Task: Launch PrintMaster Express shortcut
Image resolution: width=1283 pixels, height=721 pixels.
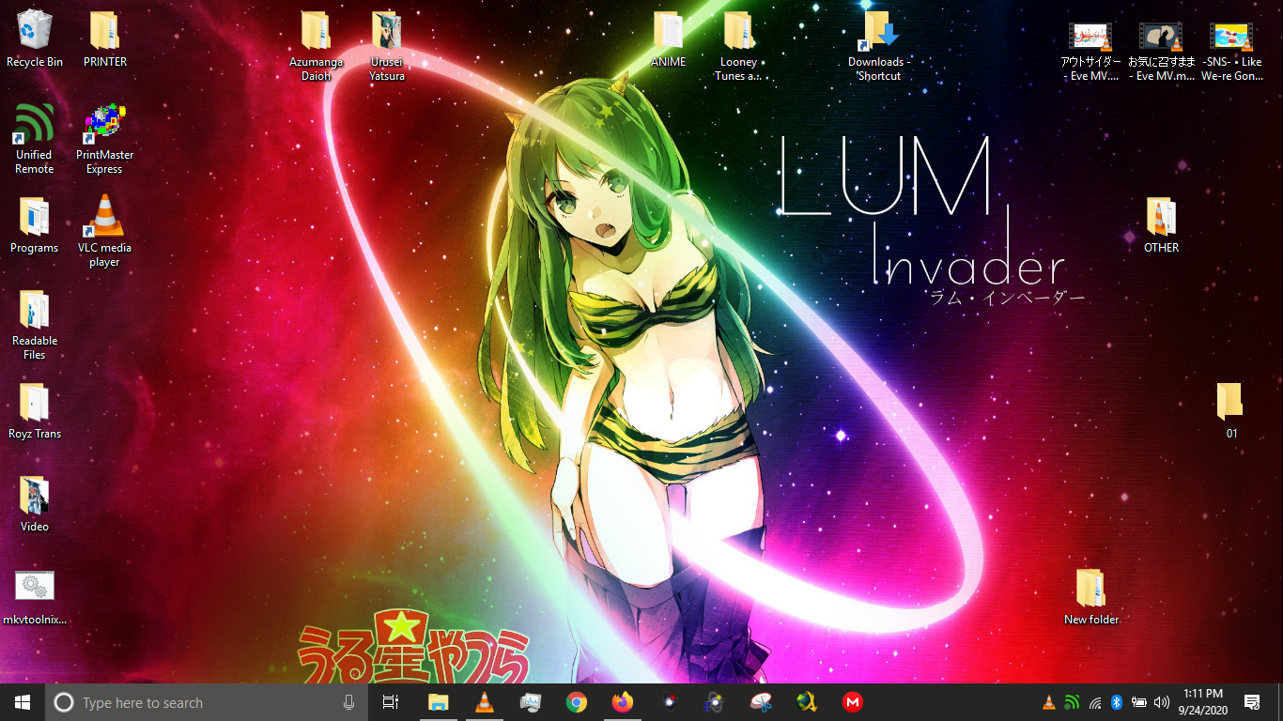Action: tap(105, 139)
